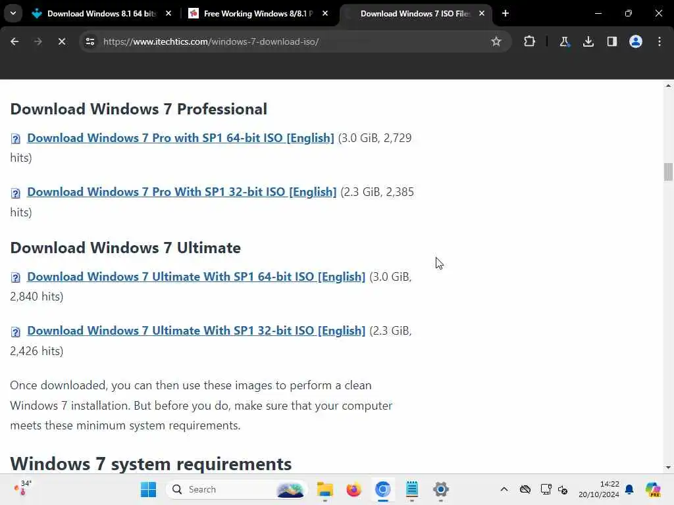
Task: Download Windows 7 Pro SP1 32-bit ISO link
Action: click(x=182, y=192)
